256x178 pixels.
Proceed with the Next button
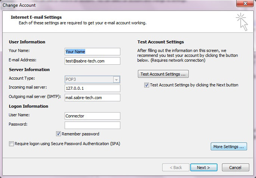click(x=204, y=168)
